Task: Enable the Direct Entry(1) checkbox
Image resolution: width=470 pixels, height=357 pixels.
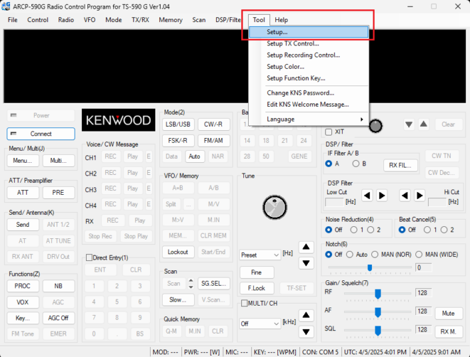Action: (89, 258)
